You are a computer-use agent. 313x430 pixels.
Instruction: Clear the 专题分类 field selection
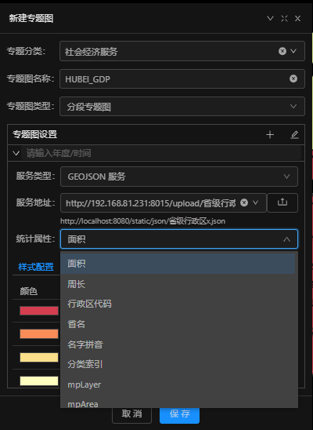coord(282,51)
